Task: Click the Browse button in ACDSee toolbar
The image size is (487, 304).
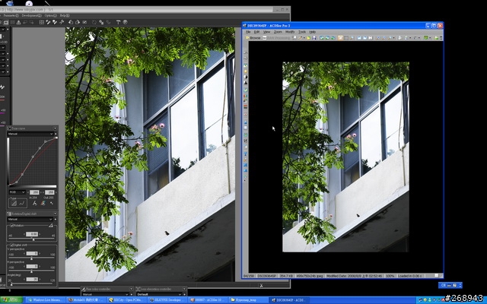Action: tap(253, 38)
